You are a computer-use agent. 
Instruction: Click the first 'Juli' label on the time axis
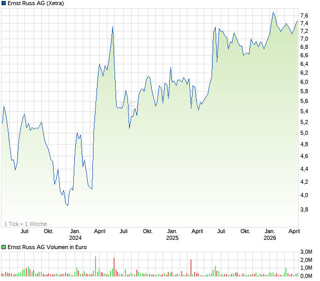click(25, 232)
